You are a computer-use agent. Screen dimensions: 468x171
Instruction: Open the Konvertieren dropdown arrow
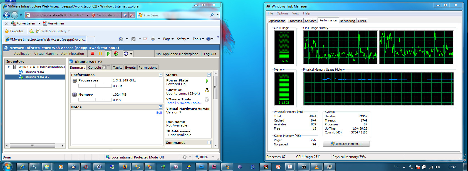[39, 23]
